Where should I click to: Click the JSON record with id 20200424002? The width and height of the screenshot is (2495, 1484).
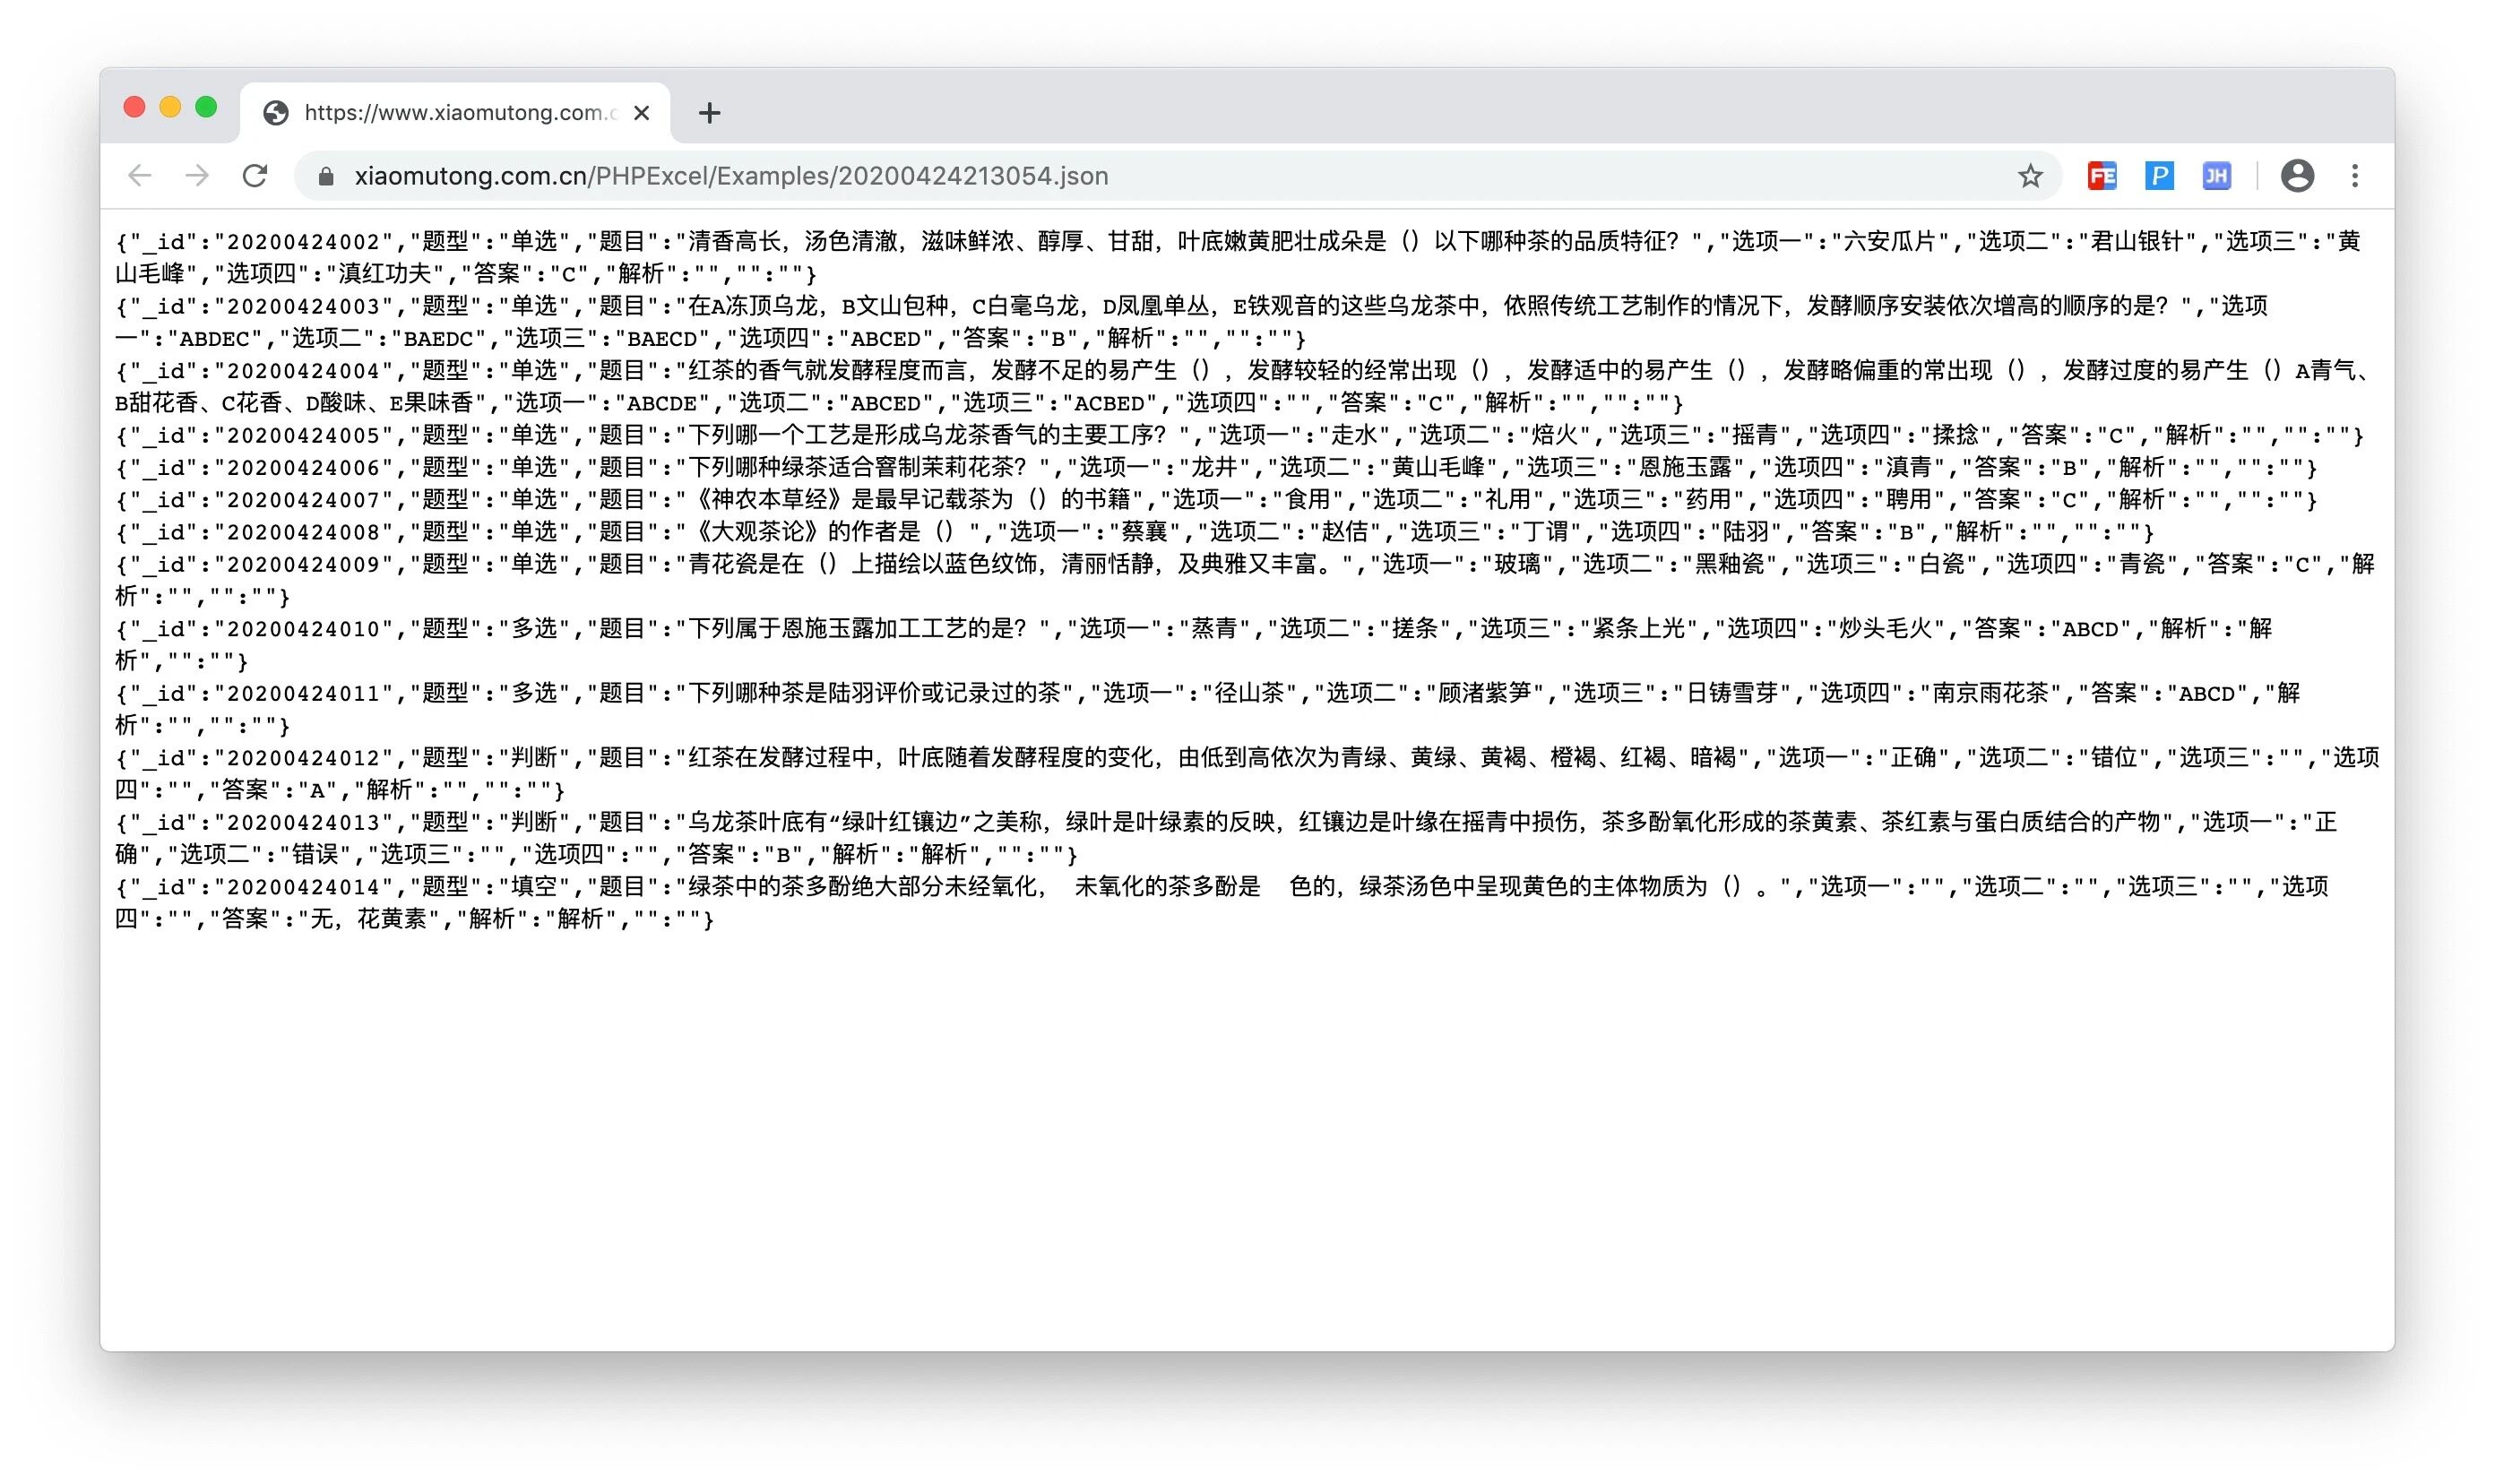[x=304, y=242]
